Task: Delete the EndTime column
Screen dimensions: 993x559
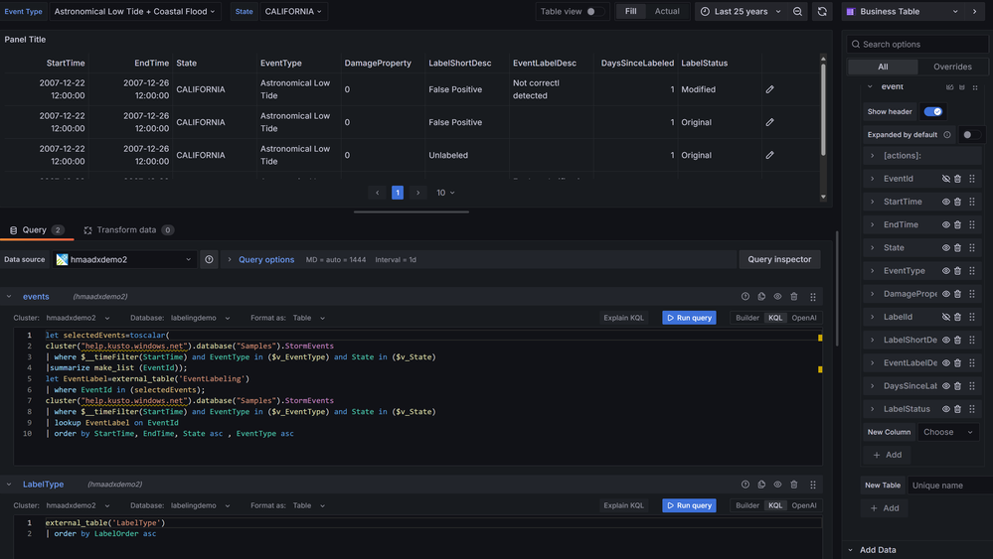Action: 957,224
